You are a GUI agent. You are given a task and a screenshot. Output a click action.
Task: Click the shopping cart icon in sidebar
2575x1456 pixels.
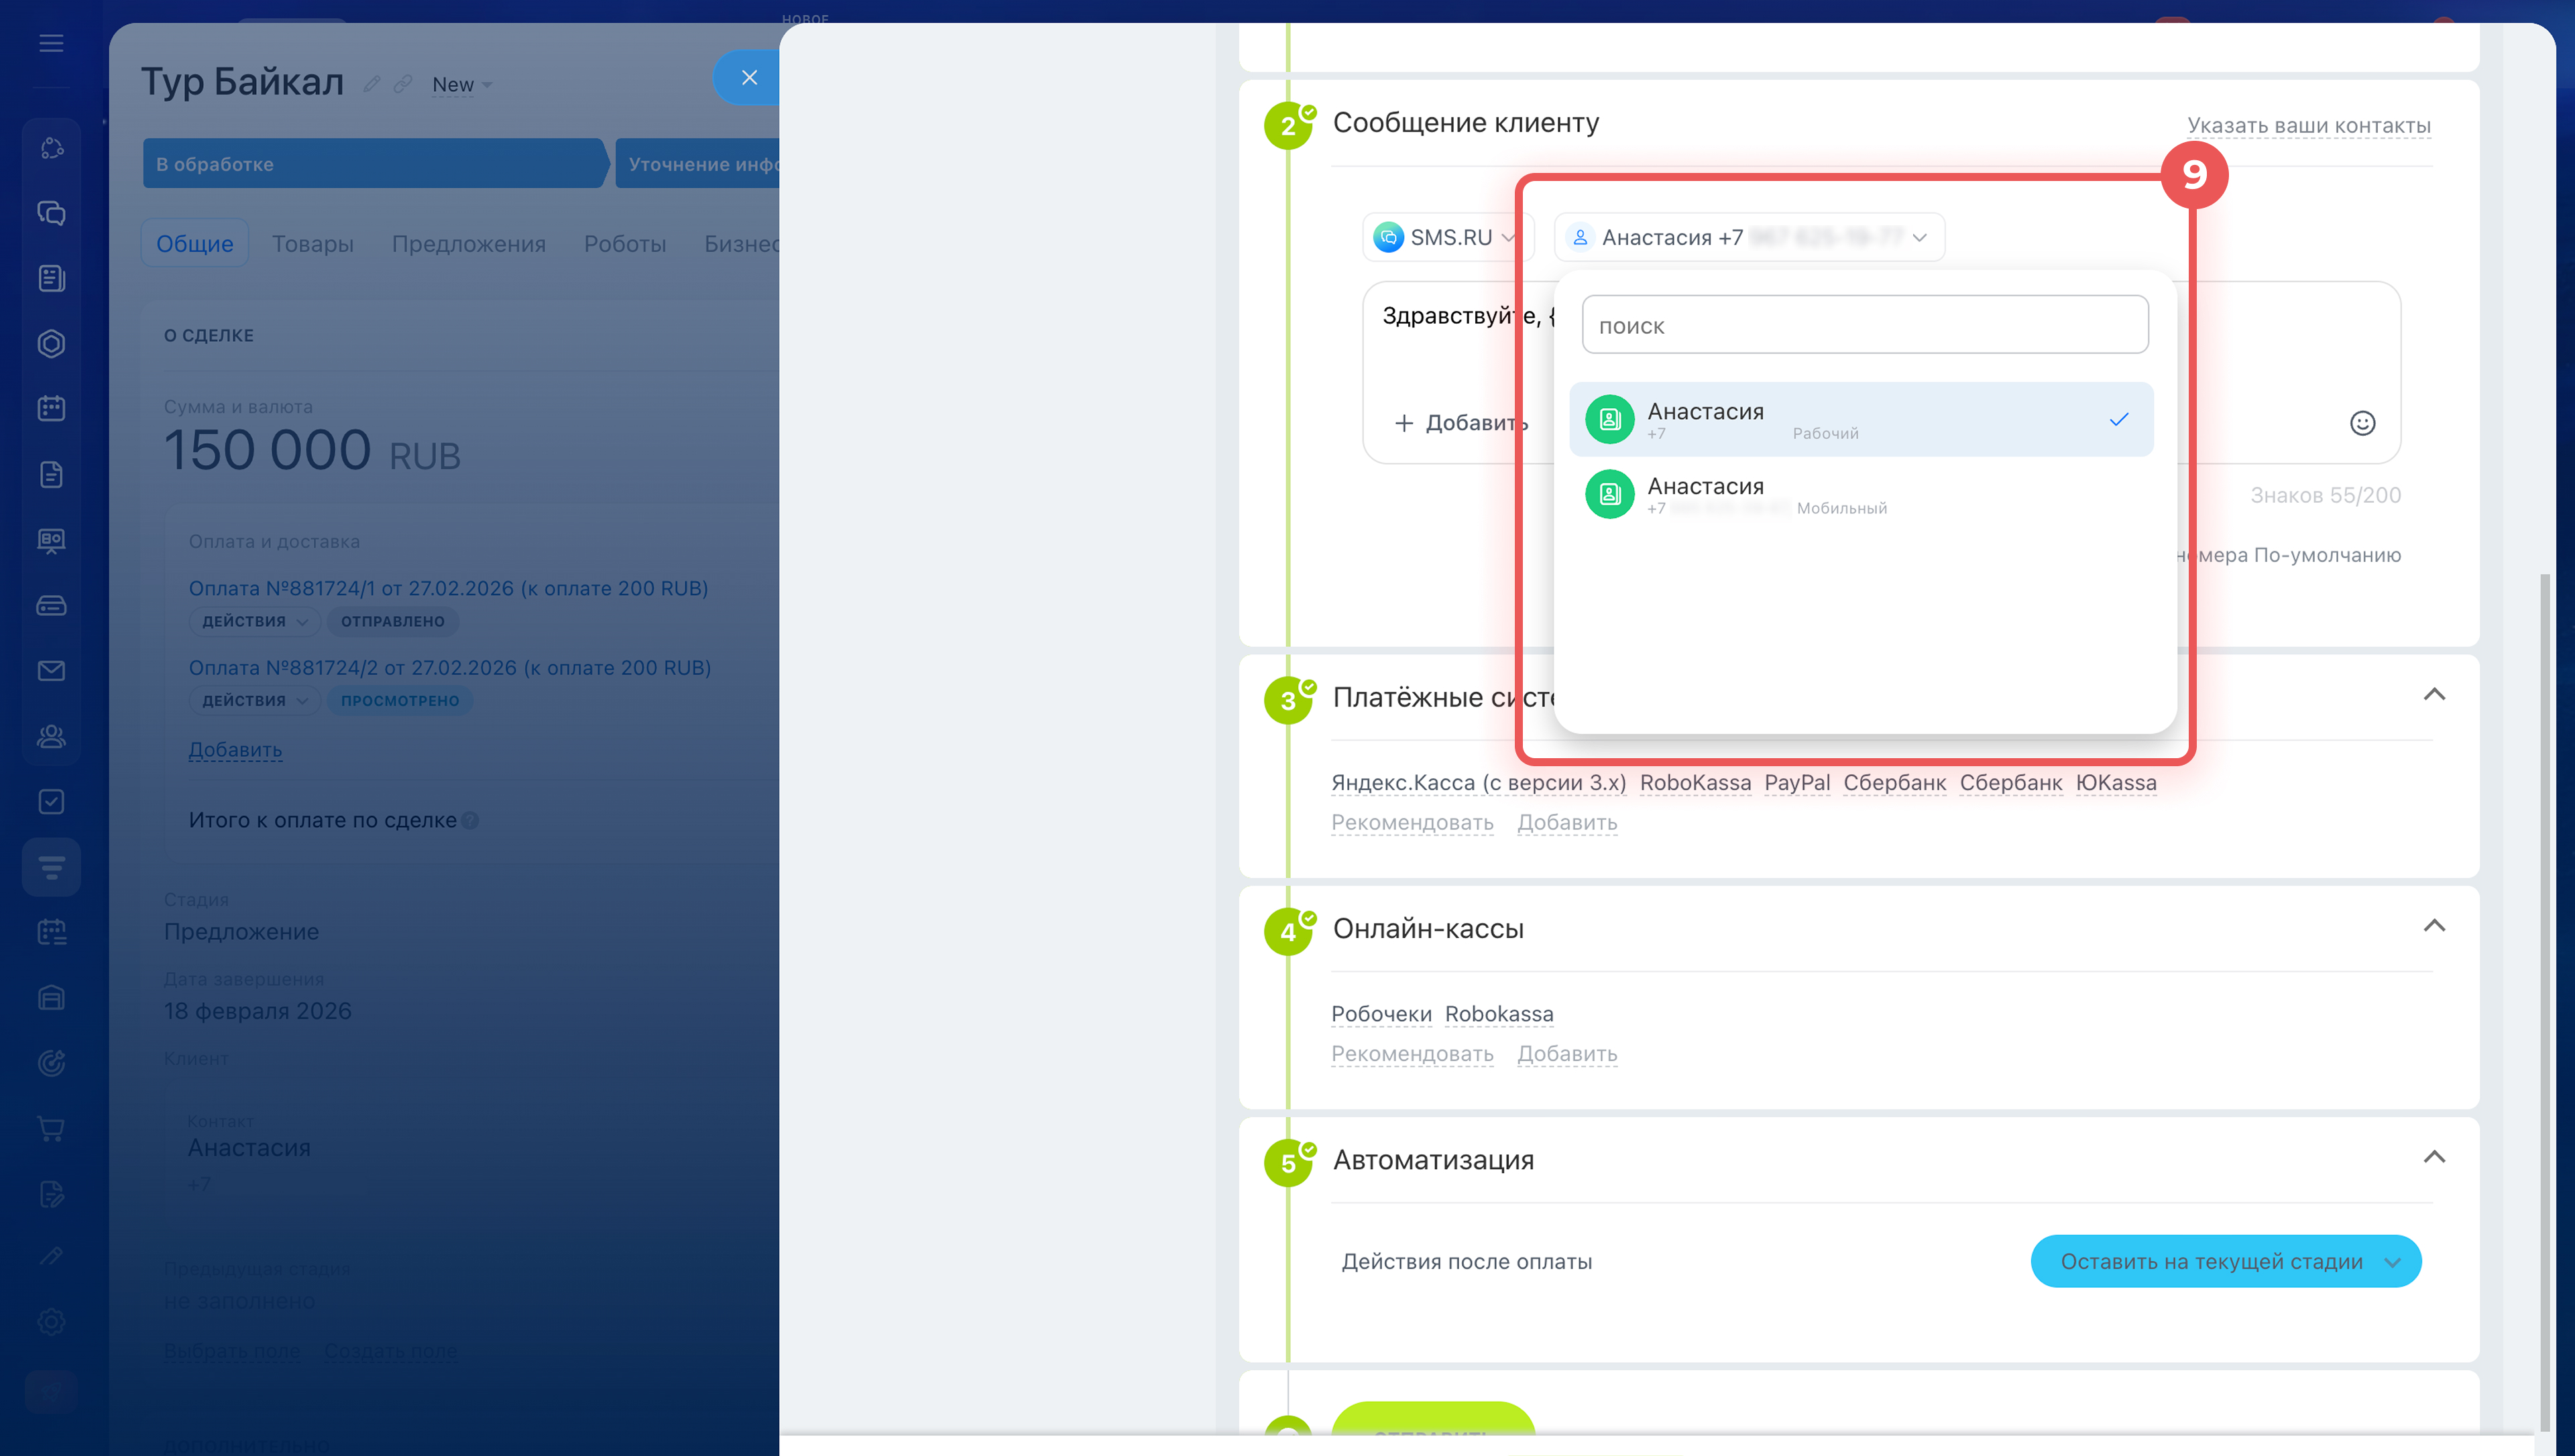tap(51, 1128)
